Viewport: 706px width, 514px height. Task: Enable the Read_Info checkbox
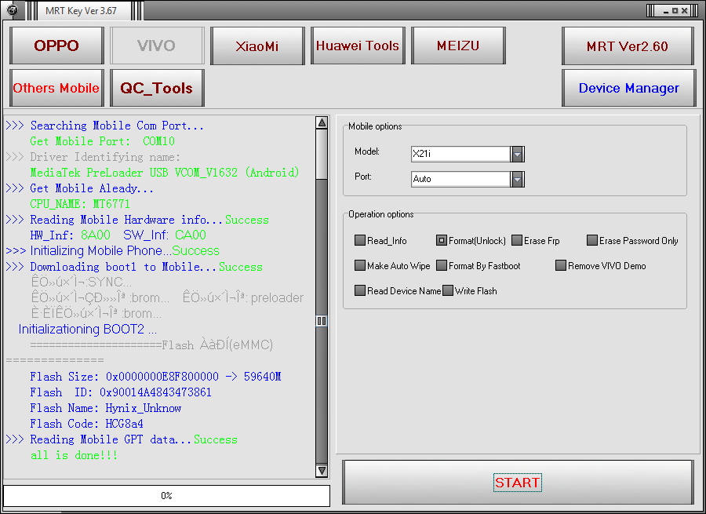(360, 241)
